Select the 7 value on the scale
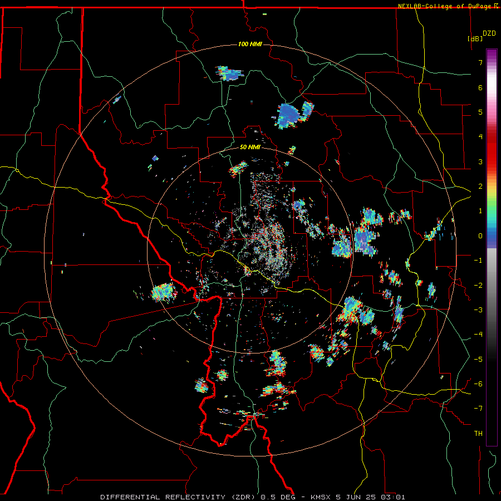 point(480,62)
